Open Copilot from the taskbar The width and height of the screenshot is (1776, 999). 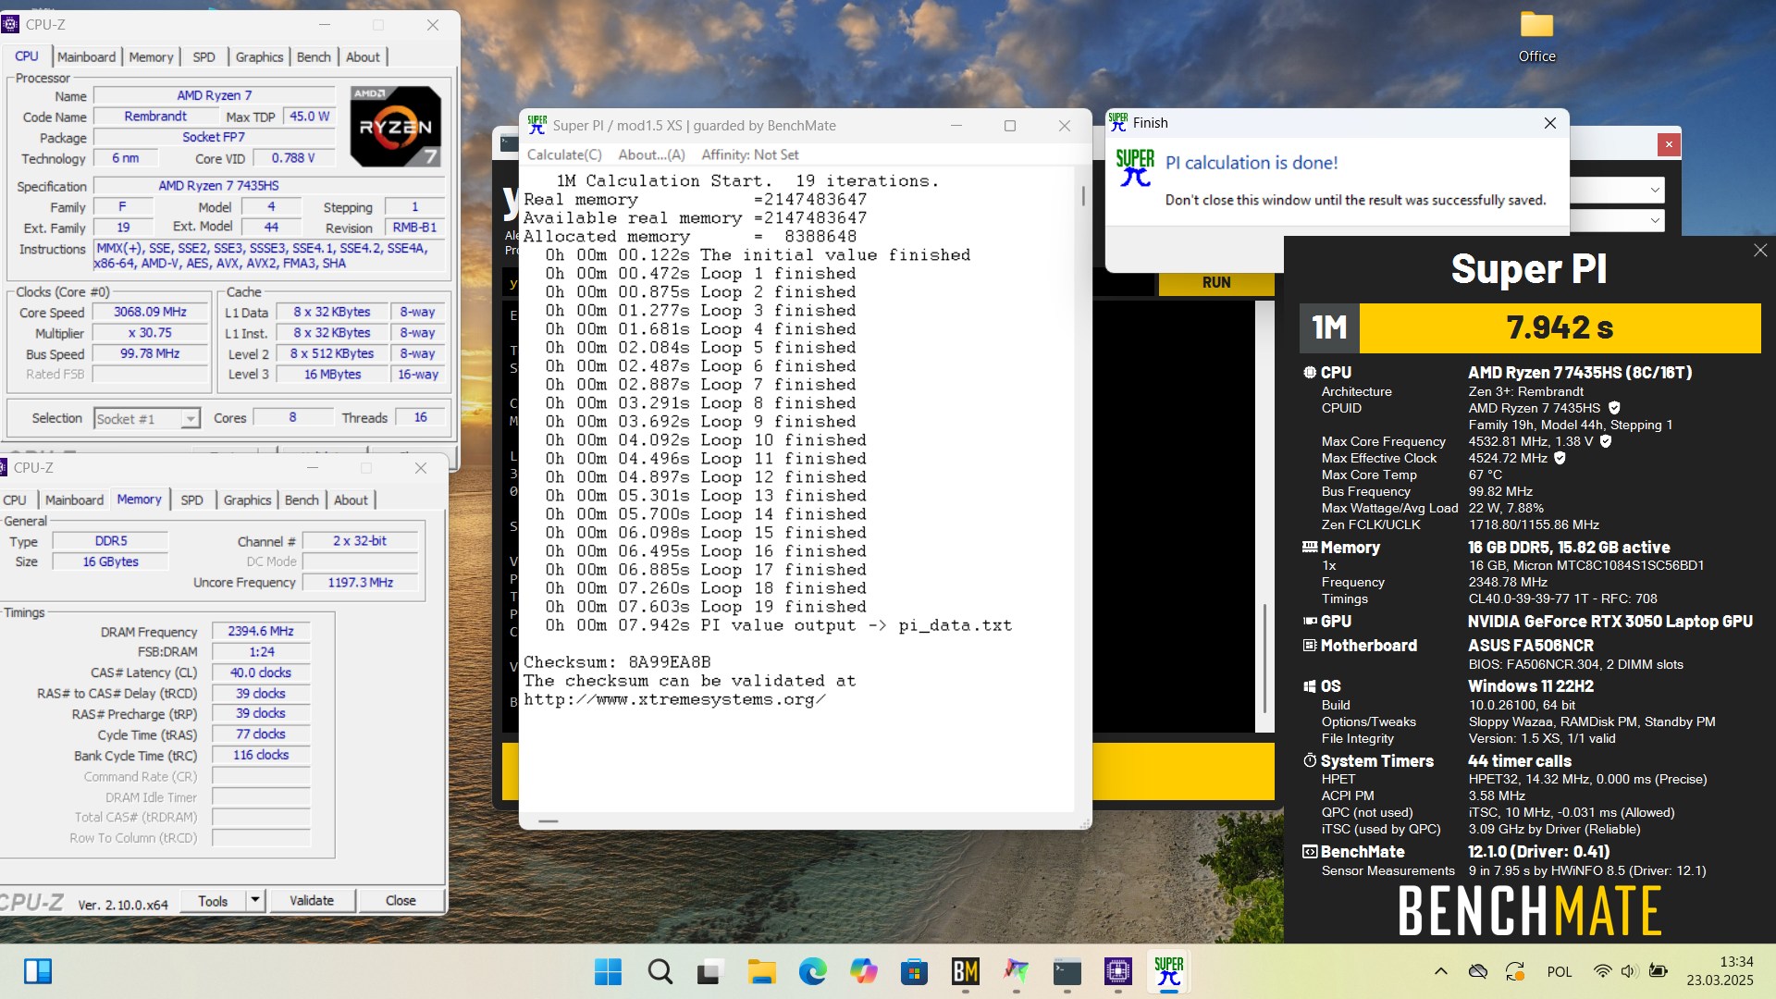(863, 971)
